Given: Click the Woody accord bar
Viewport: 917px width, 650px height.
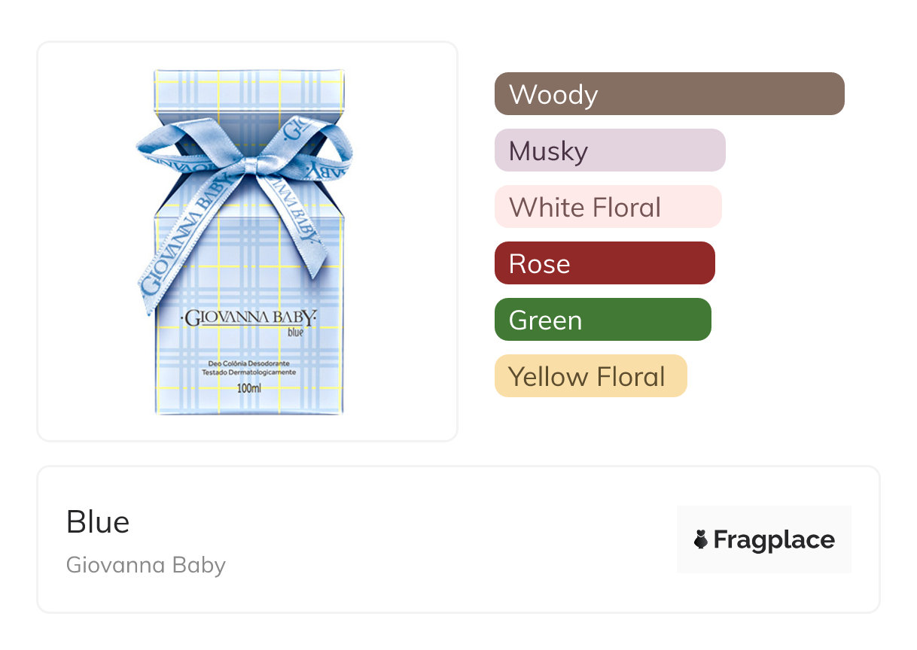Looking at the screenshot, I should click(669, 94).
